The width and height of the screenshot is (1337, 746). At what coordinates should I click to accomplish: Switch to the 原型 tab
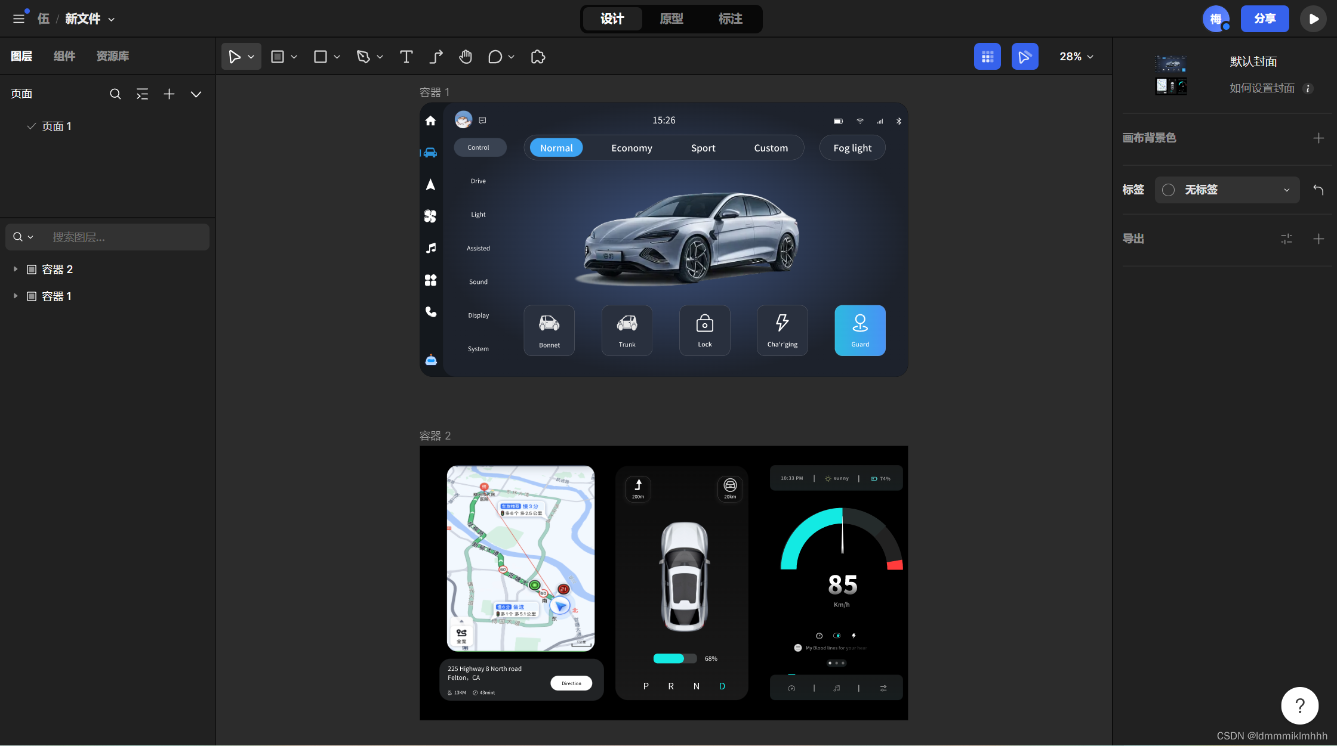[671, 19]
